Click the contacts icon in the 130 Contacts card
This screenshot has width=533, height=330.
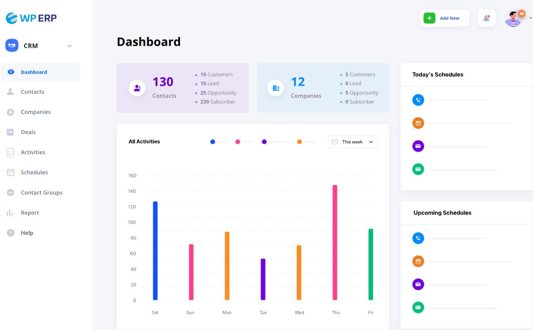click(x=137, y=88)
